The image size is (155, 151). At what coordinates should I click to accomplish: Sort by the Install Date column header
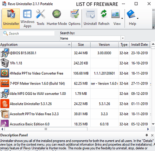[139, 44]
